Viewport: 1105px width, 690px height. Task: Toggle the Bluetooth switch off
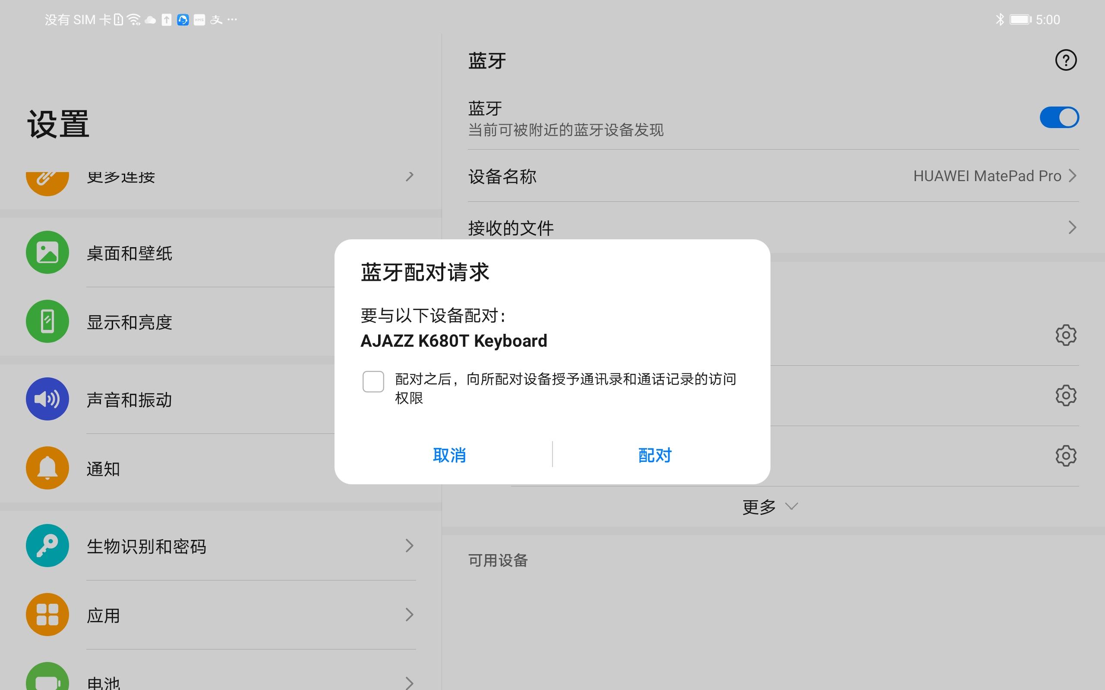click(1059, 118)
